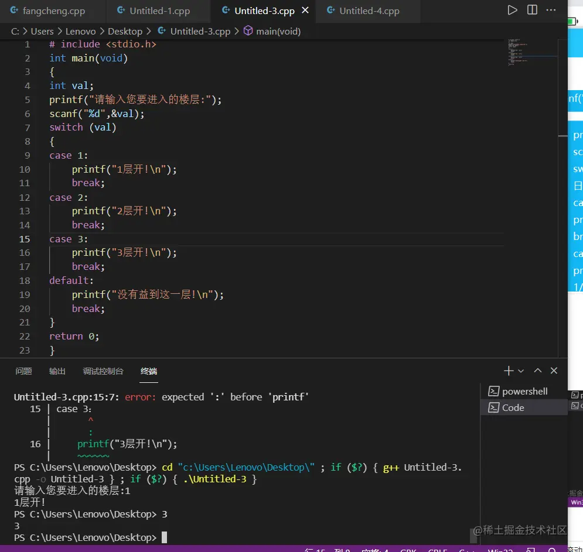
Task: Close the bottom terminal panel
Action: tap(554, 371)
